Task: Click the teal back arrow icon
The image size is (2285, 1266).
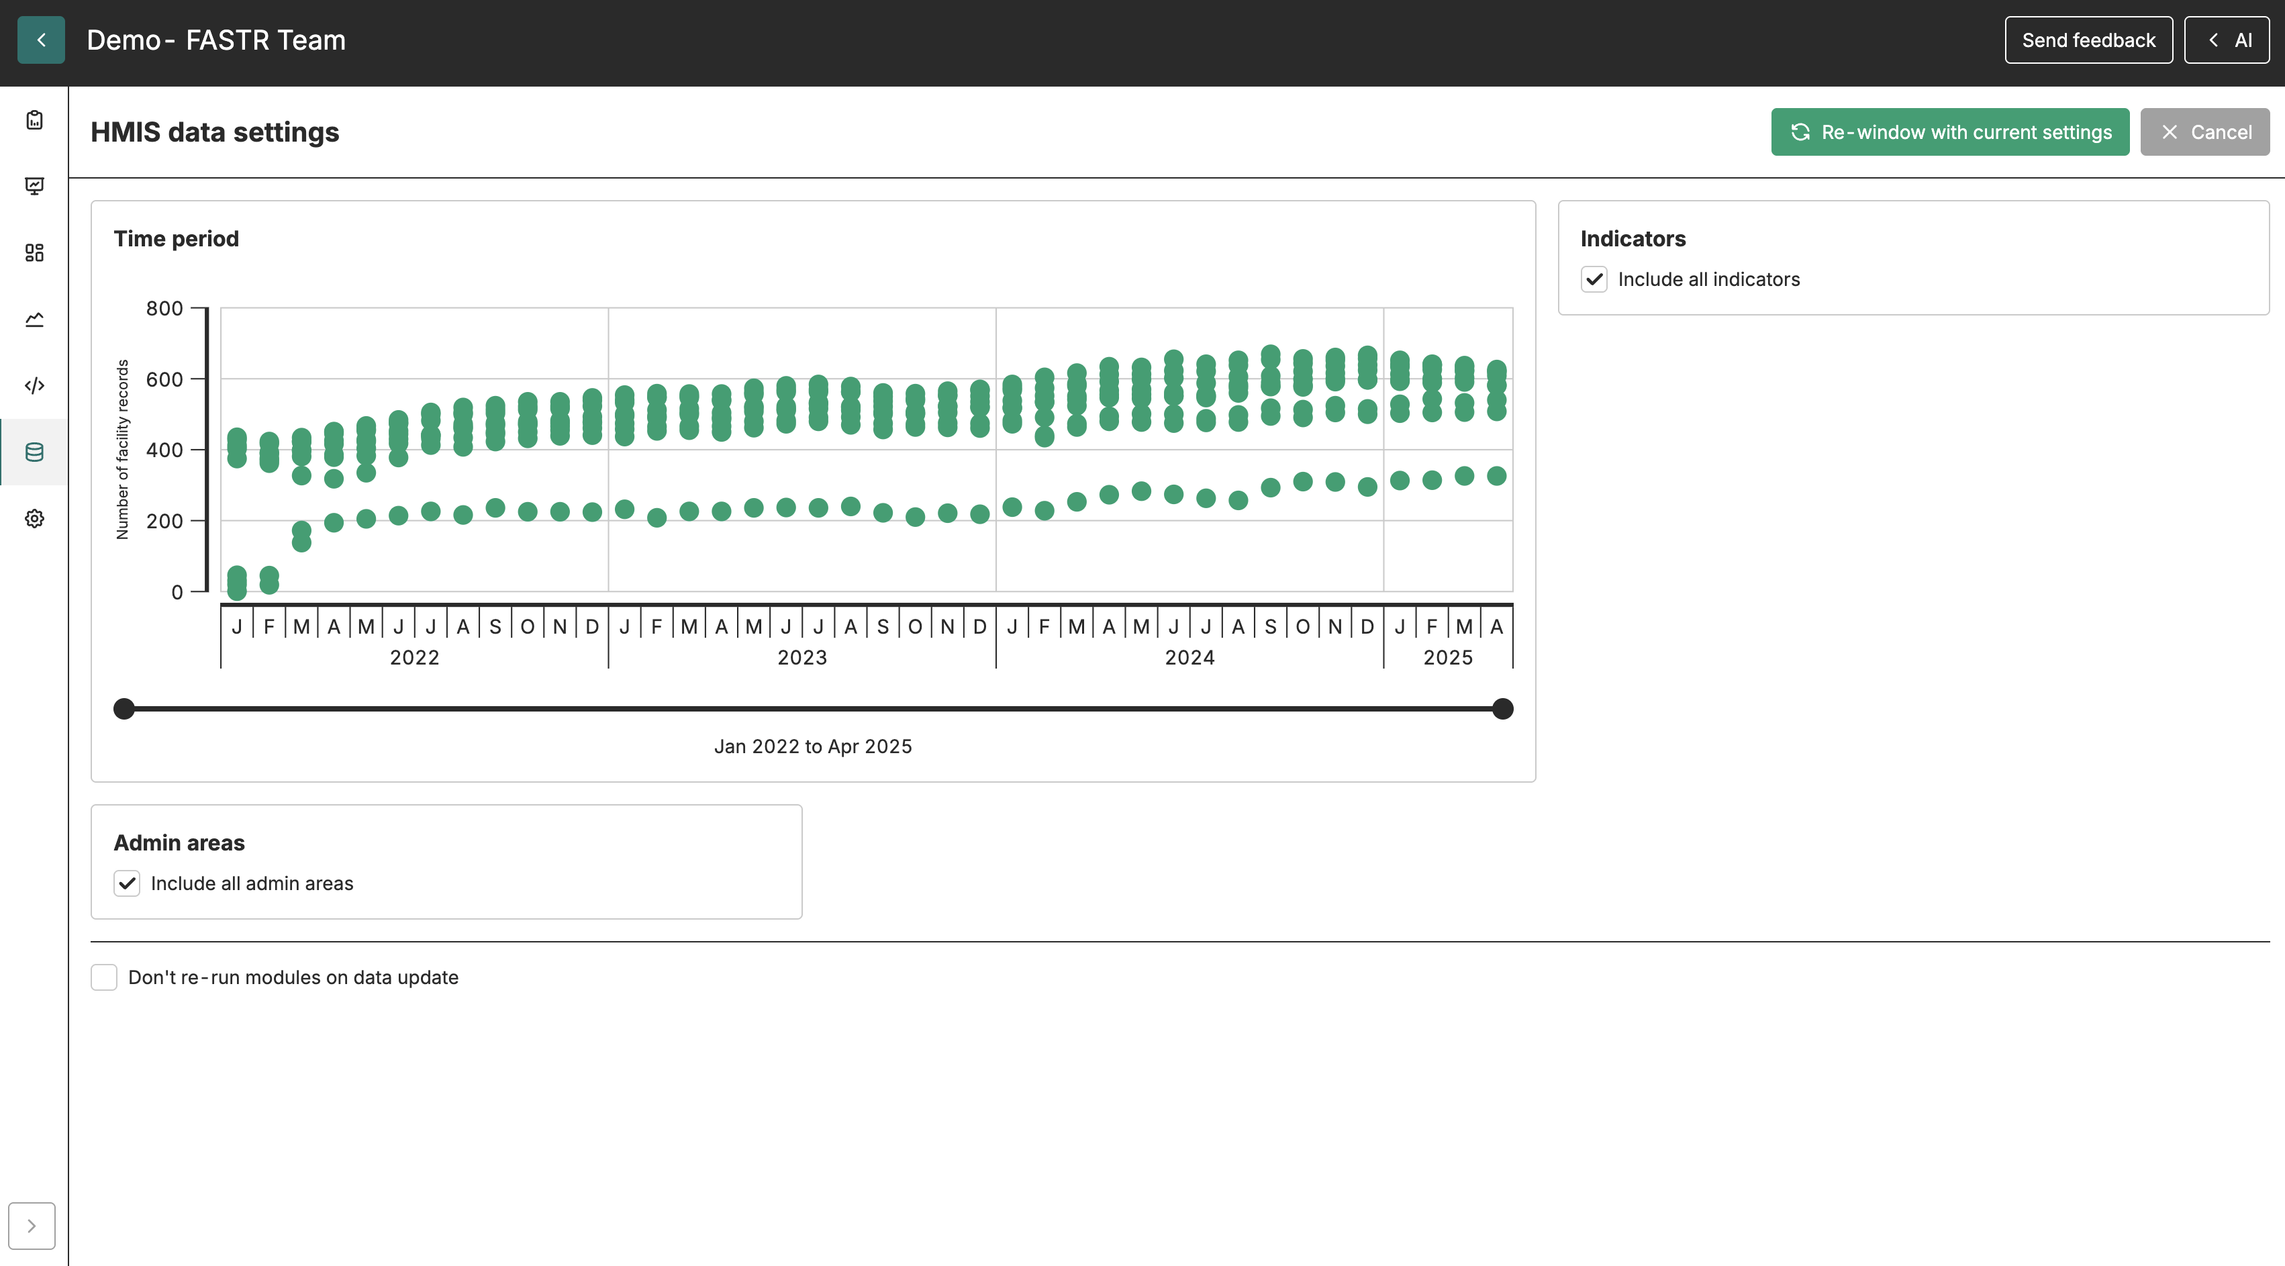Action: tap(41, 40)
